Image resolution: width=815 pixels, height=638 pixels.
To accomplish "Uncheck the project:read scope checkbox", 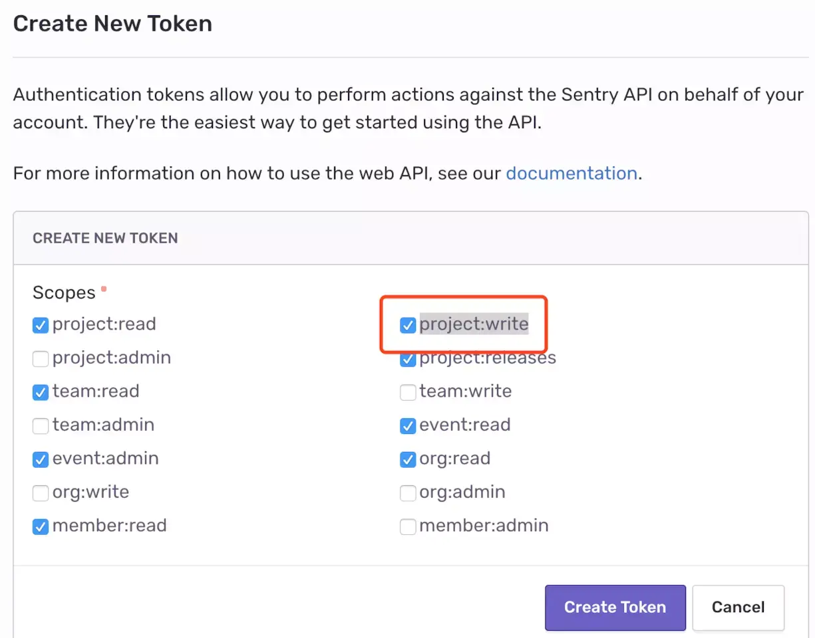I will tap(41, 326).
